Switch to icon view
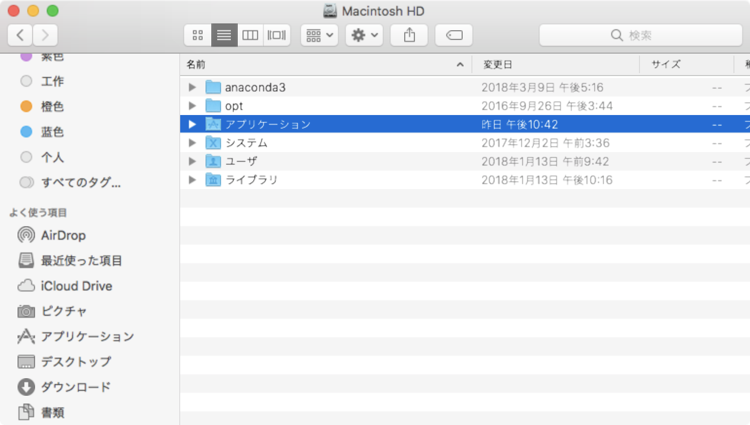The height and width of the screenshot is (425, 750). [x=198, y=35]
